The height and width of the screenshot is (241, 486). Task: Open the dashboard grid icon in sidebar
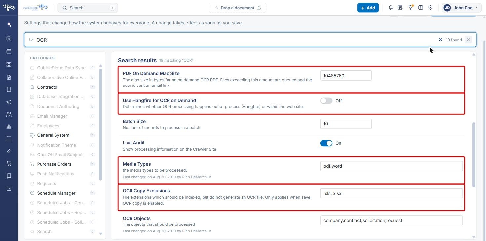coord(9,64)
